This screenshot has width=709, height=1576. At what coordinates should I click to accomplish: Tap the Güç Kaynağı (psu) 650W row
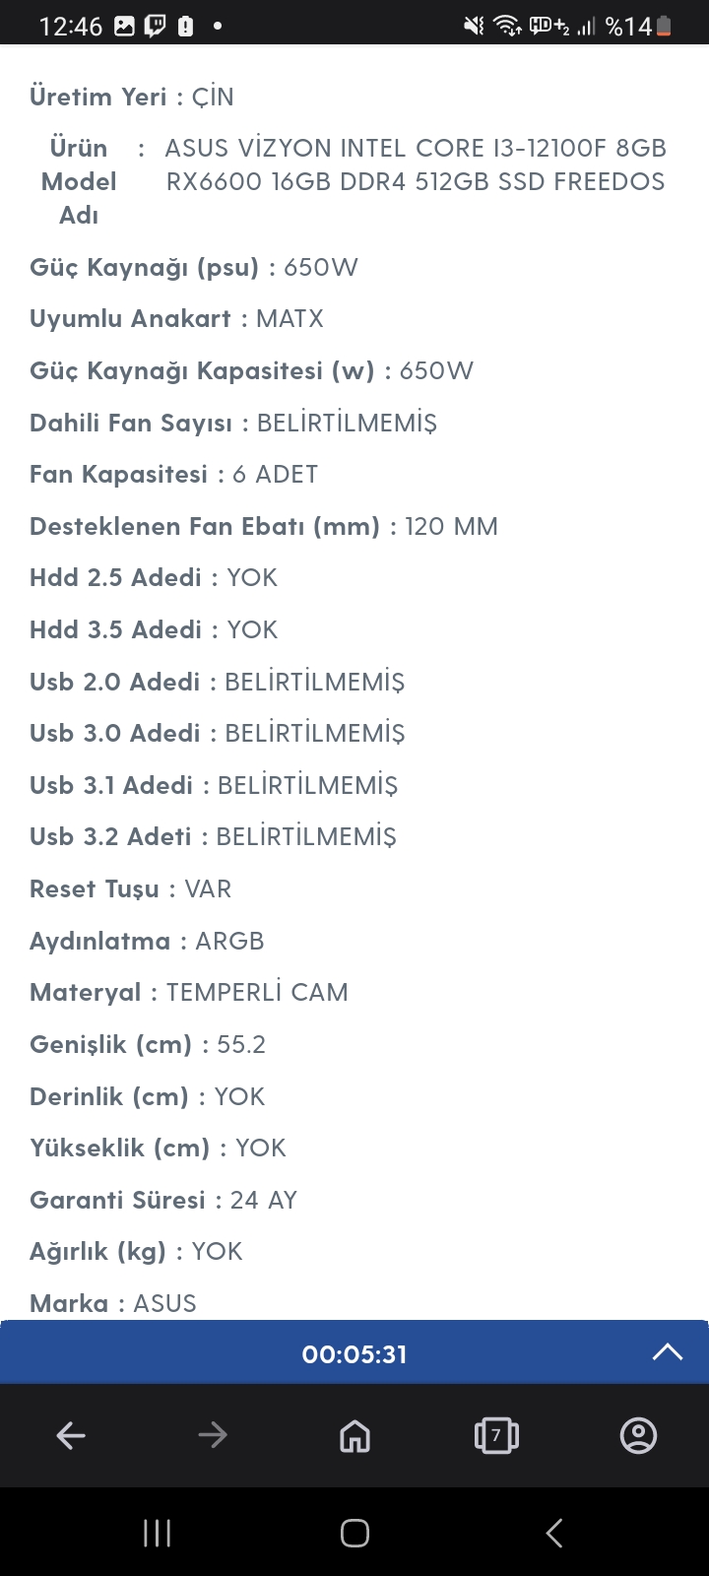pyautogui.click(x=194, y=267)
